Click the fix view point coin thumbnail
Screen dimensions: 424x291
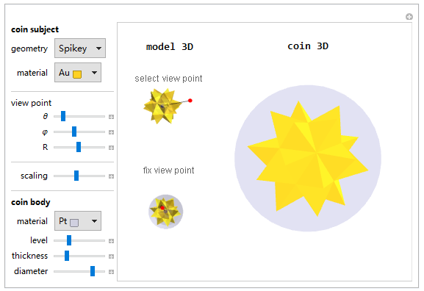[166, 212]
